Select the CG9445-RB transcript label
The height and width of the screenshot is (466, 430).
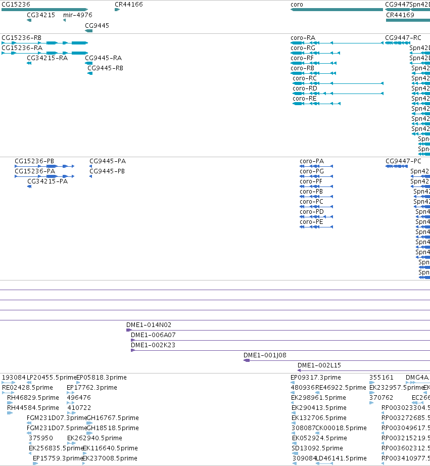point(105,68)
